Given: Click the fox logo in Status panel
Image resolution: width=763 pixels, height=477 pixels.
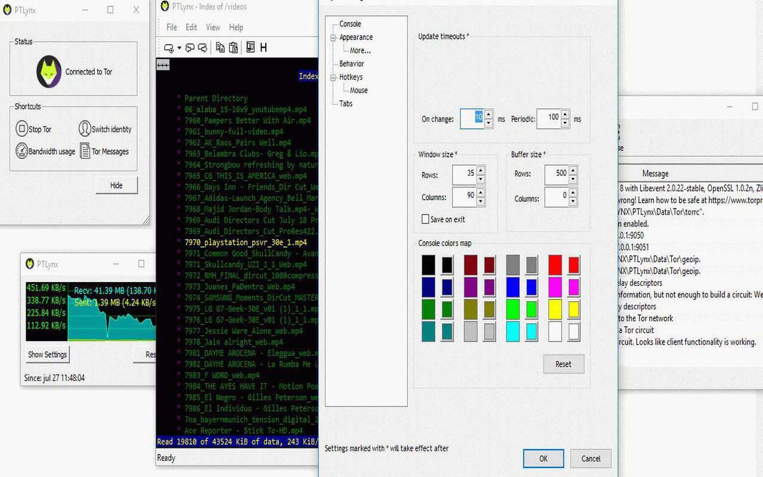Looking at the screenshot, I should point(49,72).
